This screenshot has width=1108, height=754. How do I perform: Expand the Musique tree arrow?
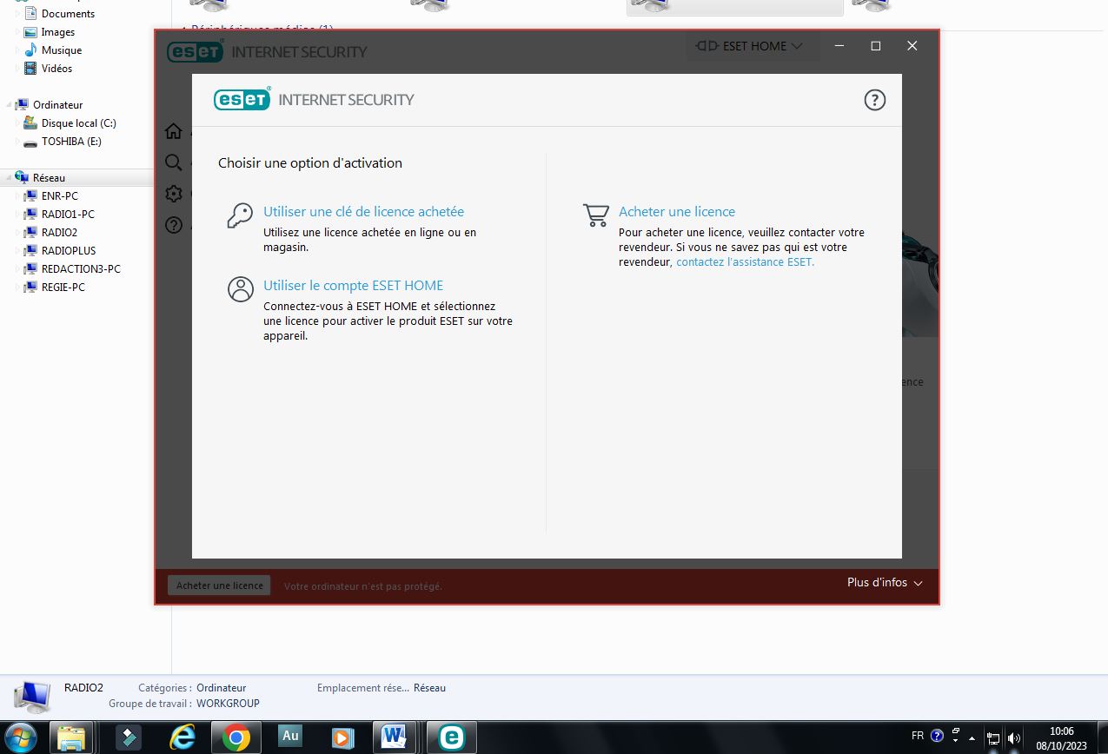pyautogui.click(x=18, y=50)
